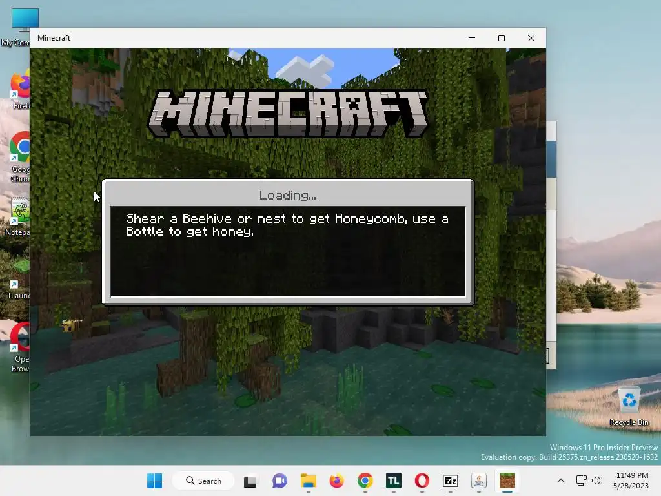Screen dimensions: 661x496
Task: Select the Minecraft grass block taskbar icon
Action: (x=507, y=480)
